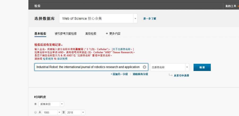
Task: Click the blue 检索 search button
Action: (x=202, y=67)
